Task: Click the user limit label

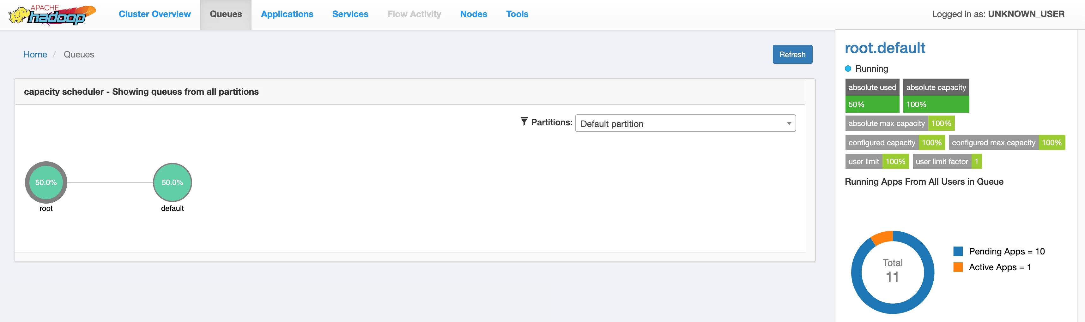Action: pyautogui.click(x=864, y=162)
